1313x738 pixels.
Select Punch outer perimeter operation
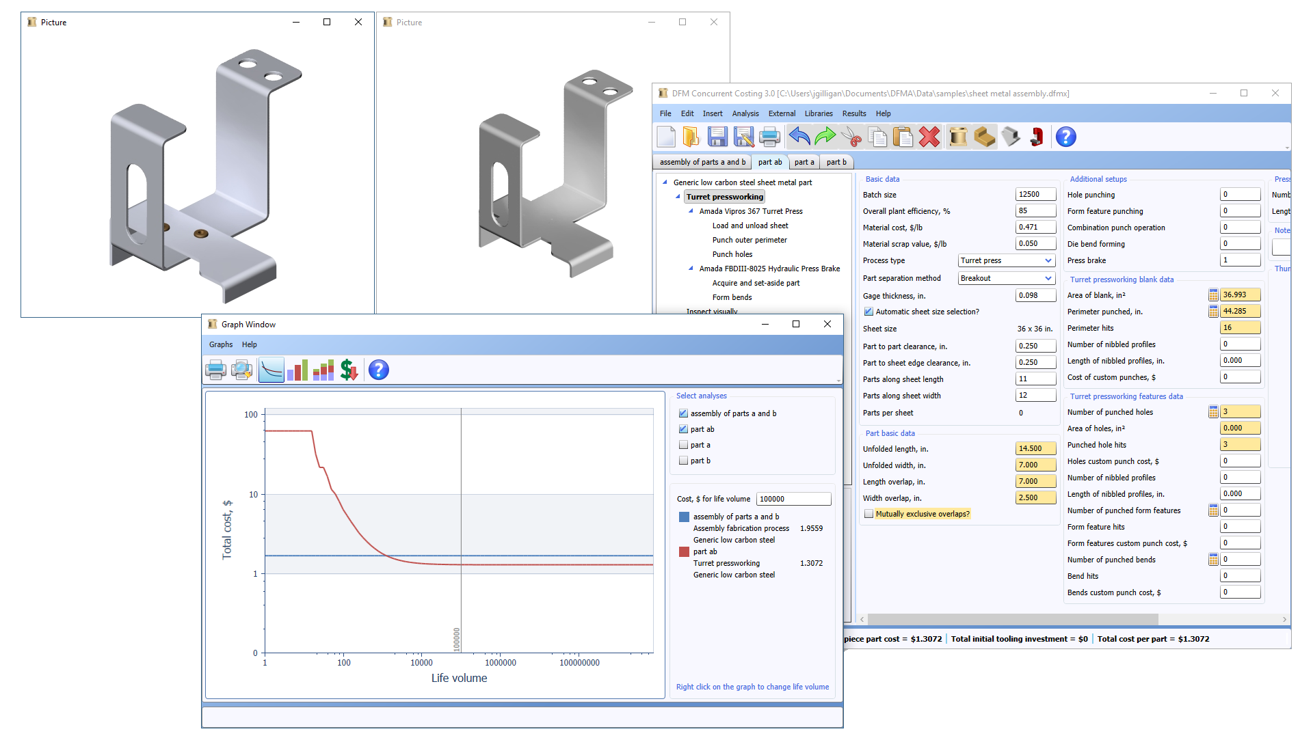pos(750,240)
